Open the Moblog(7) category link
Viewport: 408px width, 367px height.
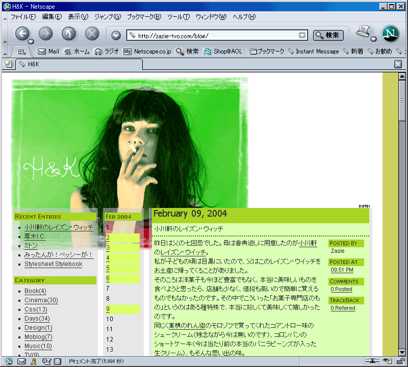(39, 337)
